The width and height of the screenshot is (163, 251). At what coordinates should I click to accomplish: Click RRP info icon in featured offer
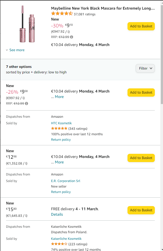pyautogui.click(x=72, y=37)
